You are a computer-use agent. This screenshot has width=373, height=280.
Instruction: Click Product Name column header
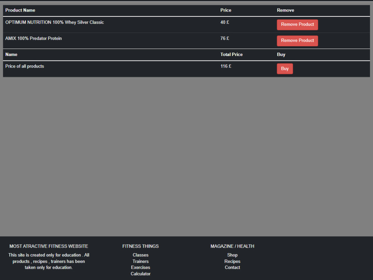pyautogui.click(x=20, y=10)
